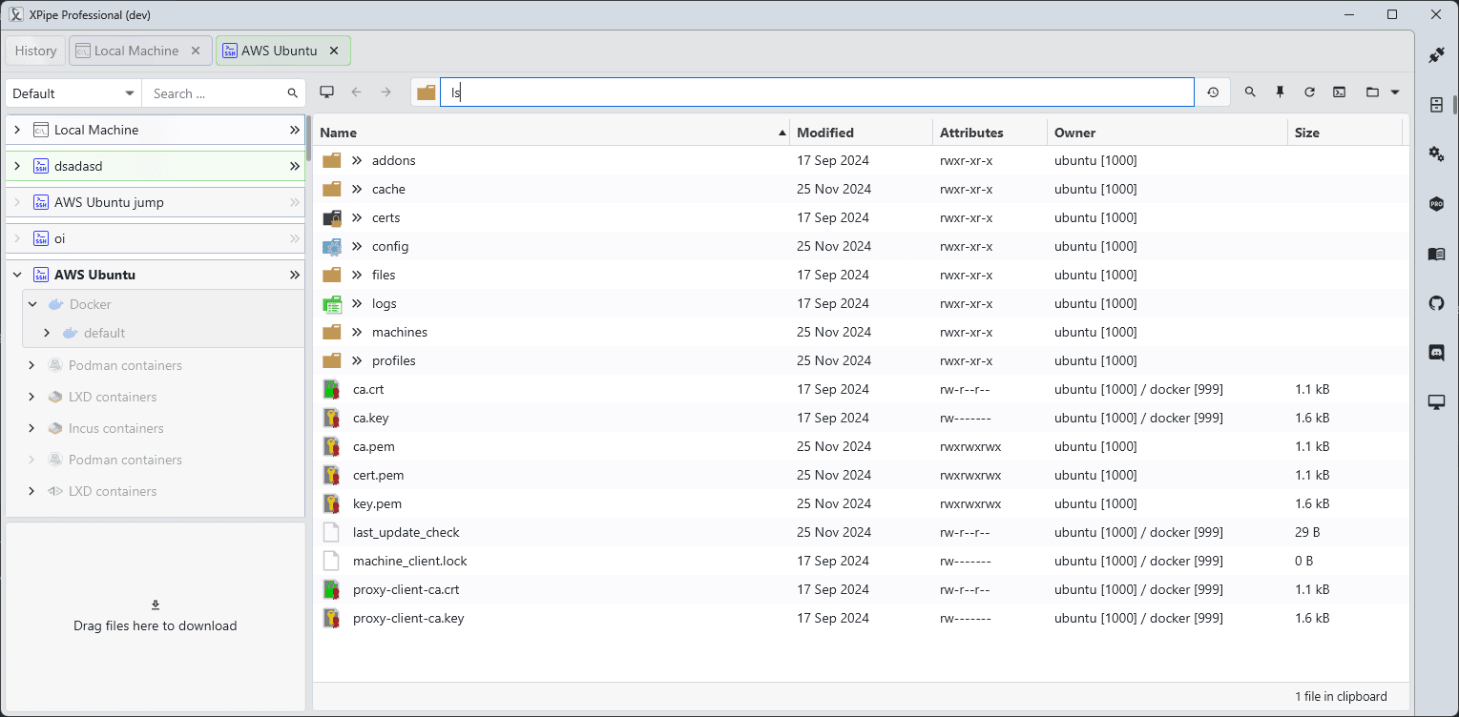Collapse the AWS Ubuntu tree entry
The height and width of the screenshot is (717, 1459).
coord(17,275)
